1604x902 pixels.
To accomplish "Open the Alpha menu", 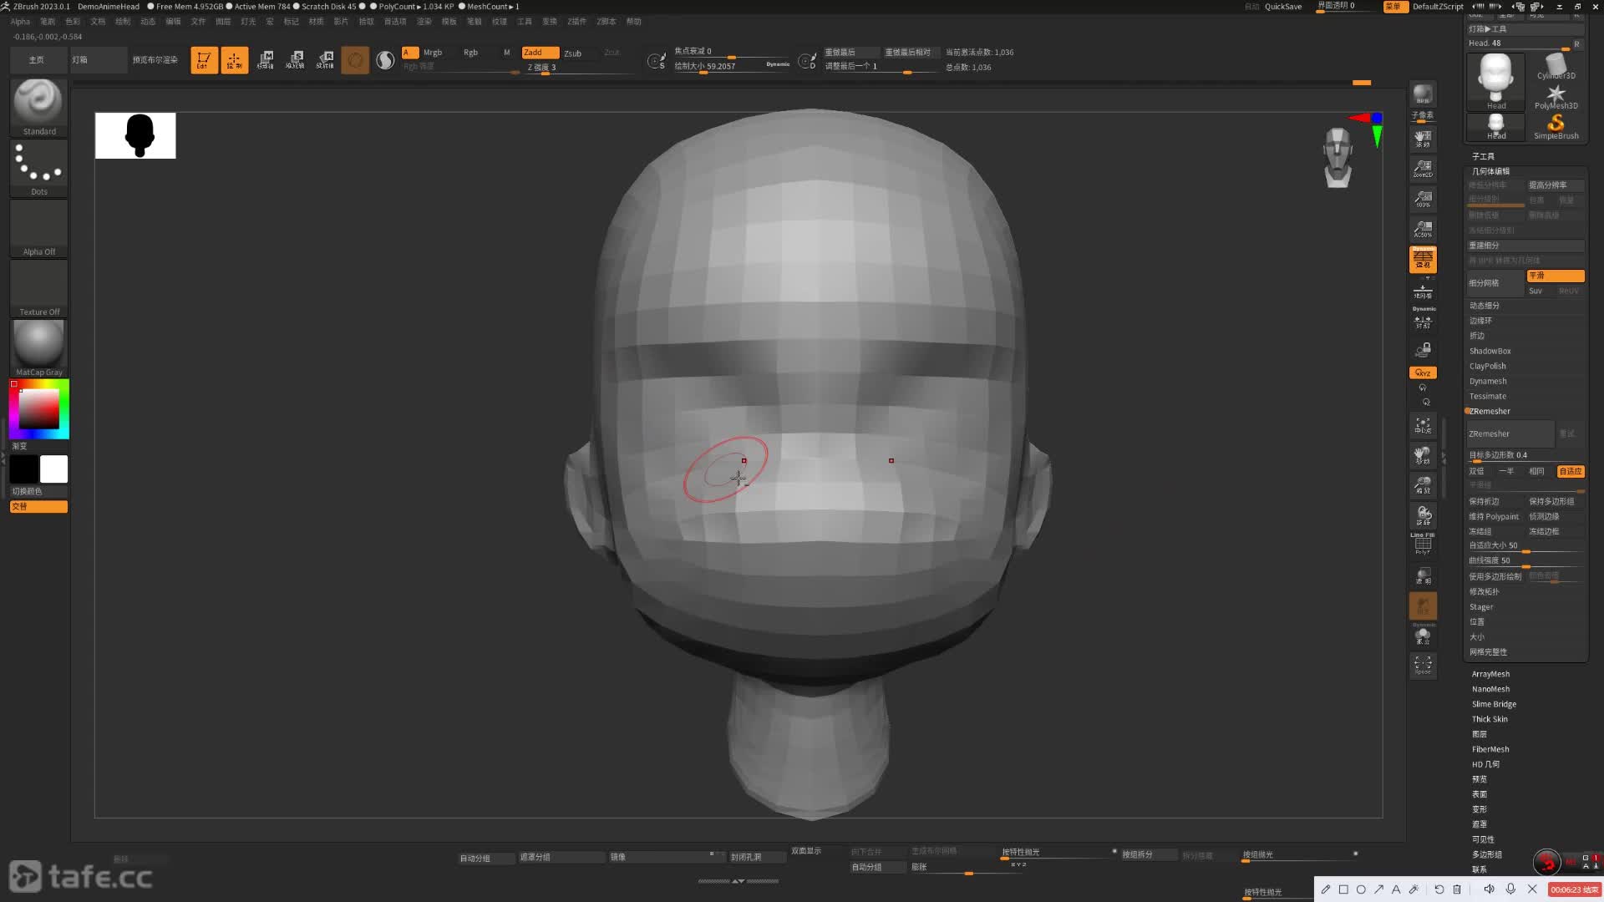I will pyautogui.click(x=20, y=22).
